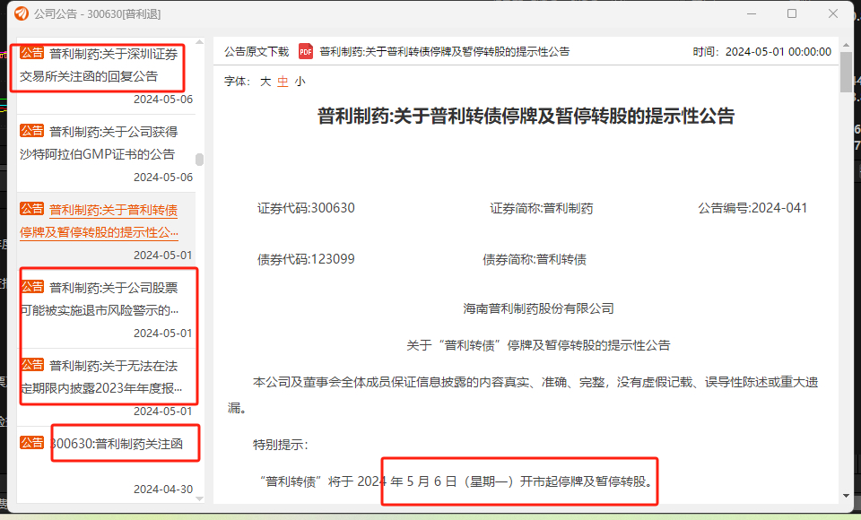Click 证券代码:300630 text

[x=306, y=208]
